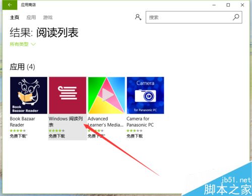The height and width of the screenshot is (196, 252).
Task: Click the Camera for Panasonic PC title
Action: 140,122
